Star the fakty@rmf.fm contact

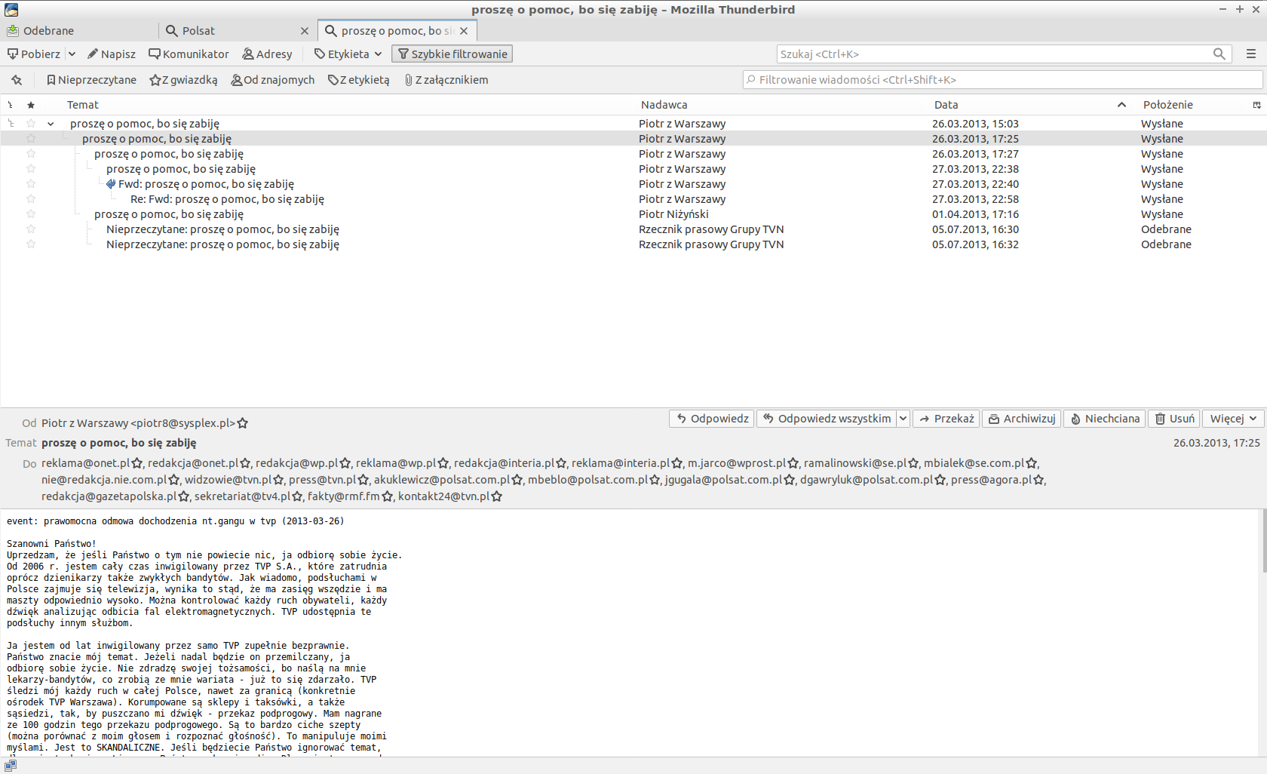pos(388,497)
